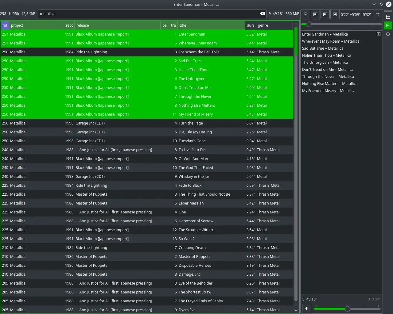Select The God That Failed row
Screen dimensions: 393x314
[147, 167]
